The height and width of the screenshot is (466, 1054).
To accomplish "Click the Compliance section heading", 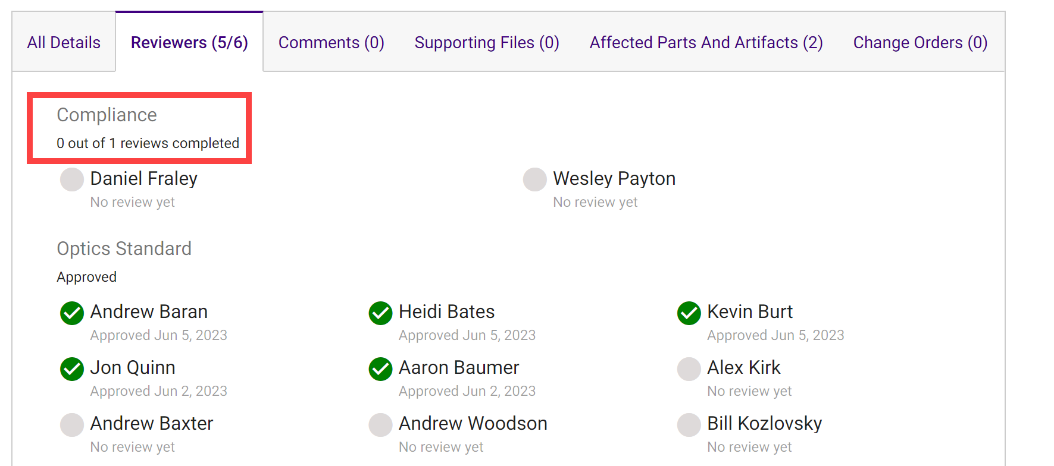I will coord(107,115).
